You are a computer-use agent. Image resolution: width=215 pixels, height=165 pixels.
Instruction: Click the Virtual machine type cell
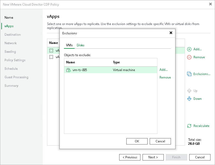[124, 70]
